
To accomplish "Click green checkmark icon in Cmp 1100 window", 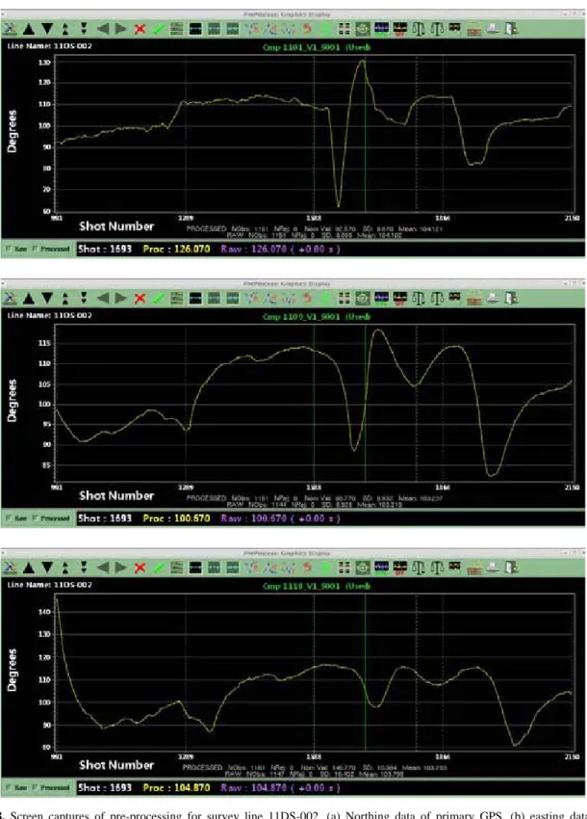I will pyautogui.click(x=159, y=299).
